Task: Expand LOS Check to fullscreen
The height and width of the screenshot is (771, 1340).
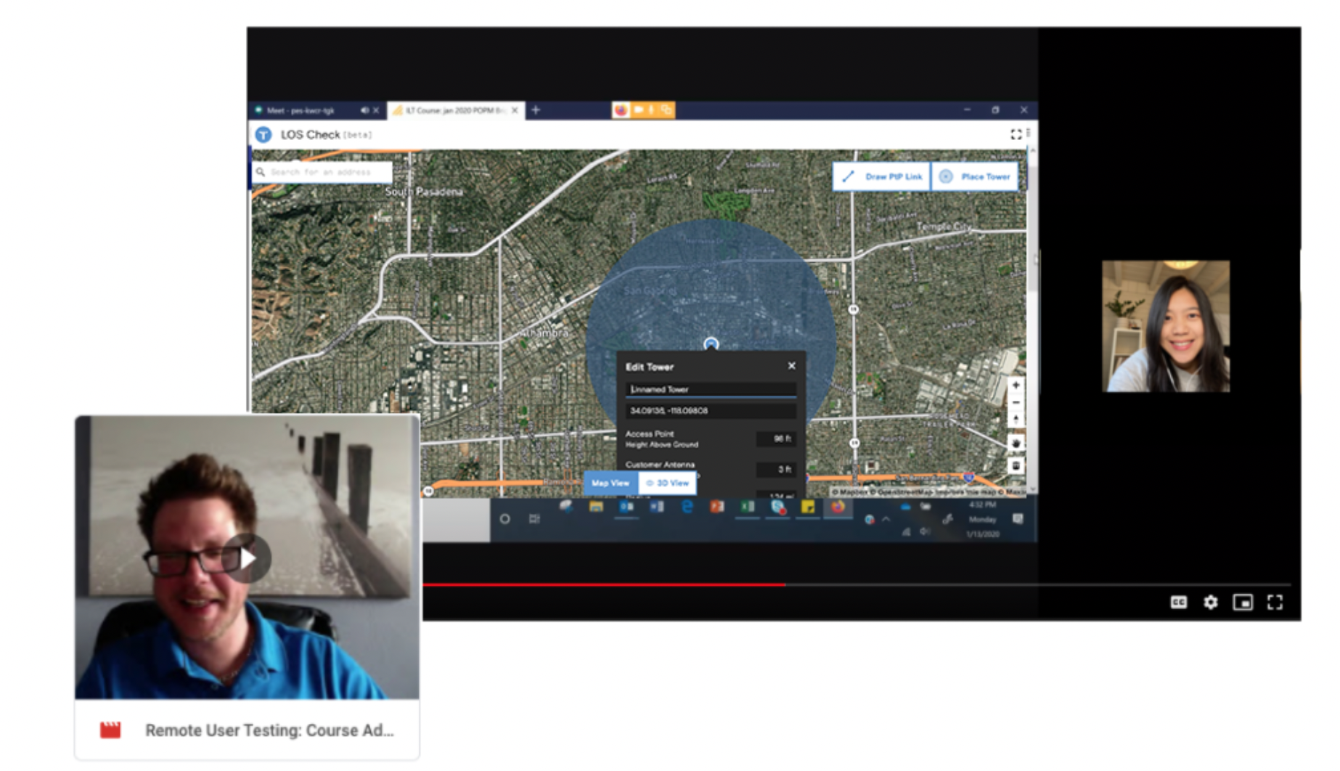Action: [1016, 134]
